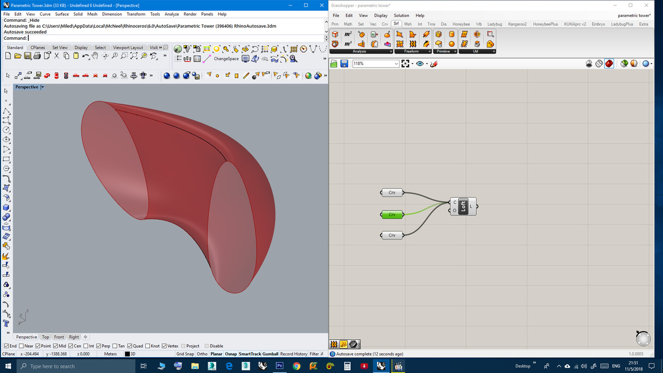
Task: Click the sketch pen icon in Grasshopper toolbar
Action: point(434,64)
